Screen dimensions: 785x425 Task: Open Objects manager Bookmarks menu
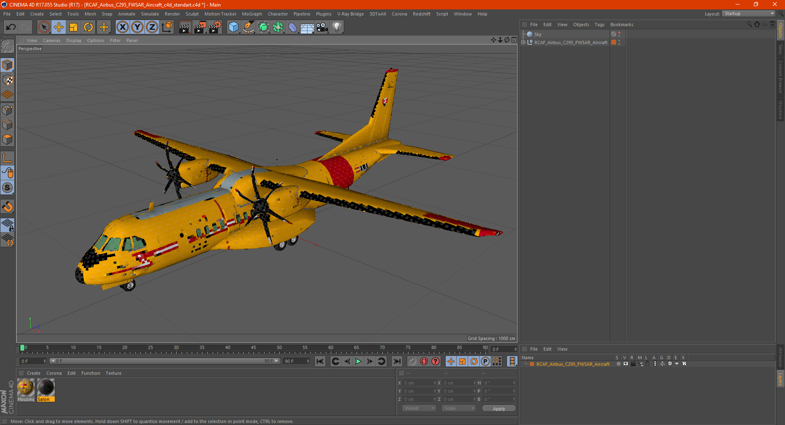click(x=621, y=25)
